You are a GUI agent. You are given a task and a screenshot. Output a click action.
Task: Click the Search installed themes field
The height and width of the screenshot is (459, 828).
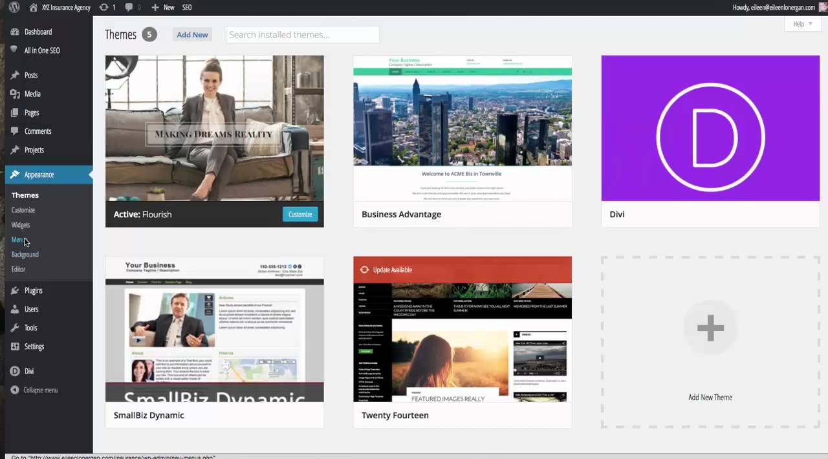(303, 35)
